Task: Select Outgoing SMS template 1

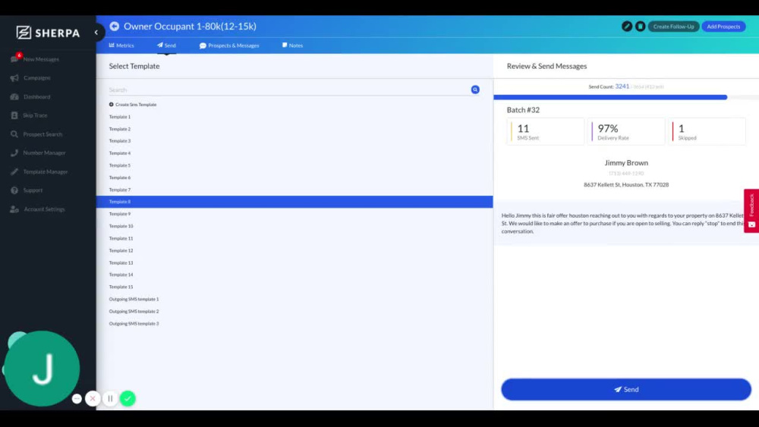Action: [134, 300]
